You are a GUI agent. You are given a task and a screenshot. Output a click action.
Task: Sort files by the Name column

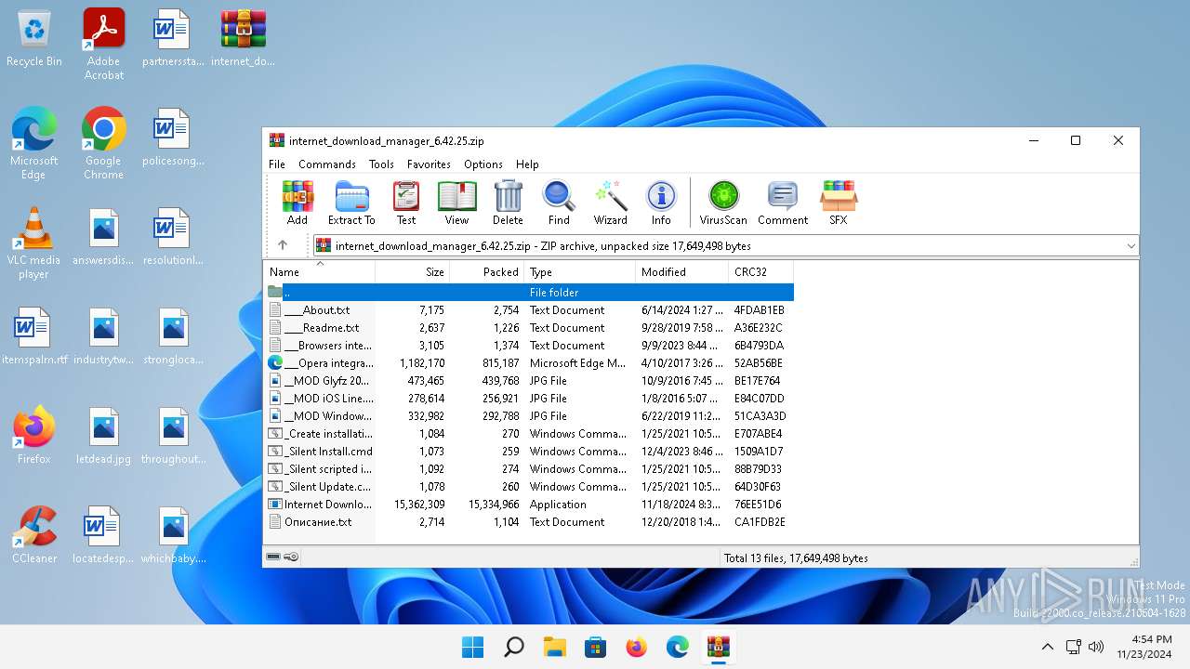[320, 272]
